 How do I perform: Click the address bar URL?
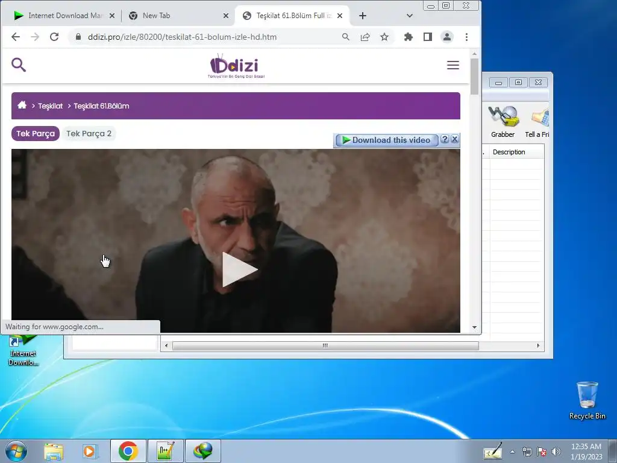tap(182, 37)
